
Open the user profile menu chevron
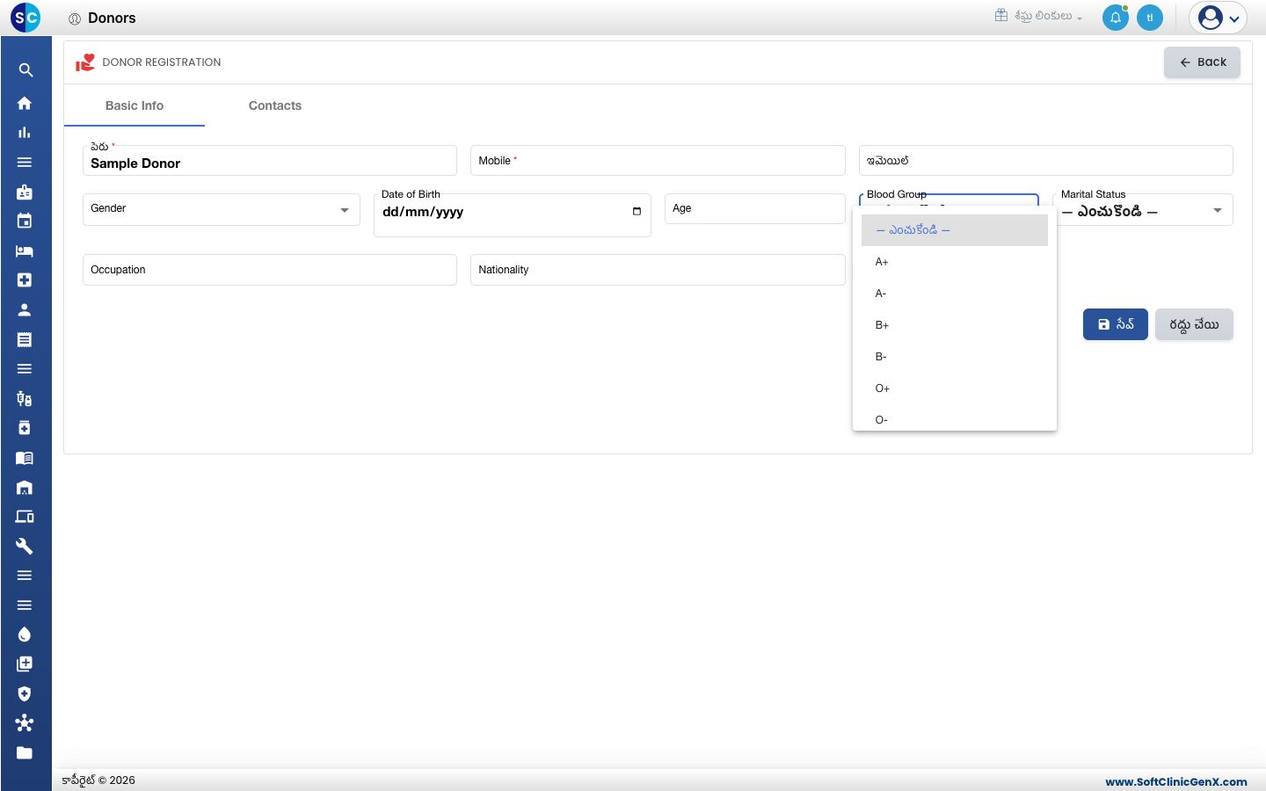coord(1234,18)
